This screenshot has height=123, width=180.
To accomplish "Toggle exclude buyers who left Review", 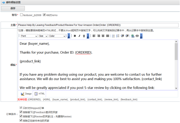I will click(21, 116).
